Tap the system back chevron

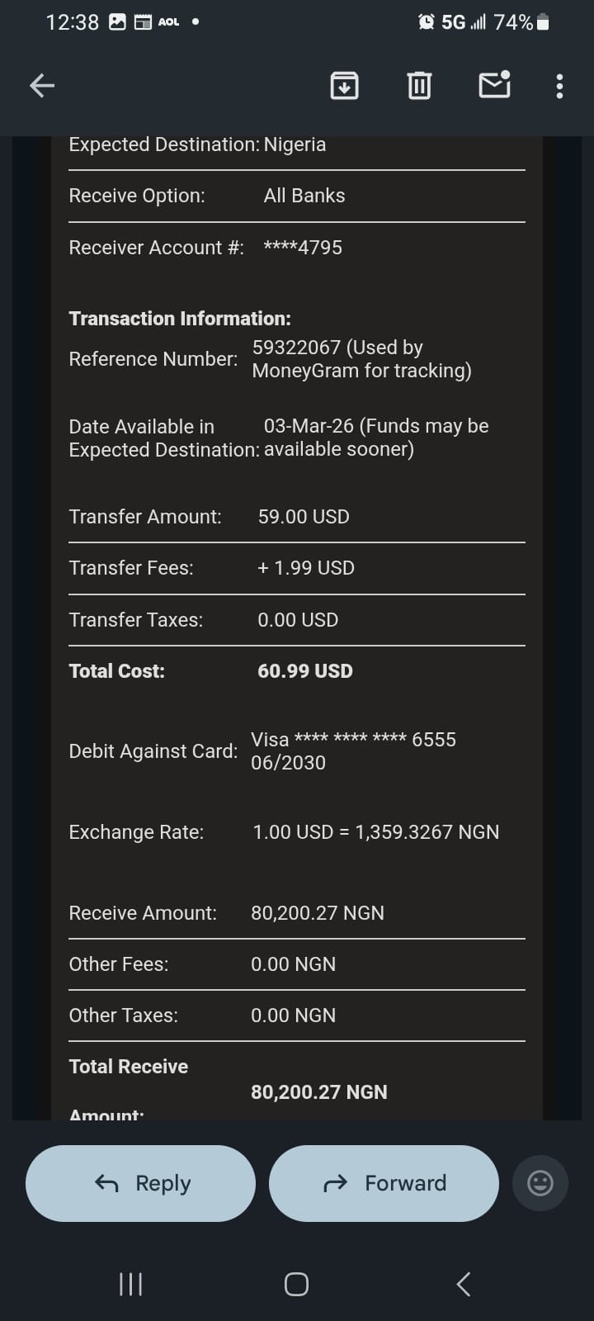464,1284
